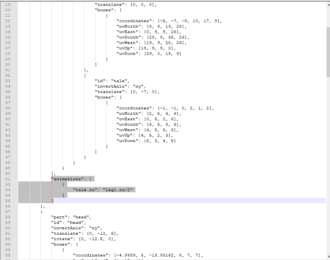Click the vertical scrollbar thumb
The height and width of the screenshot is (260, 330).
[328, 52]
